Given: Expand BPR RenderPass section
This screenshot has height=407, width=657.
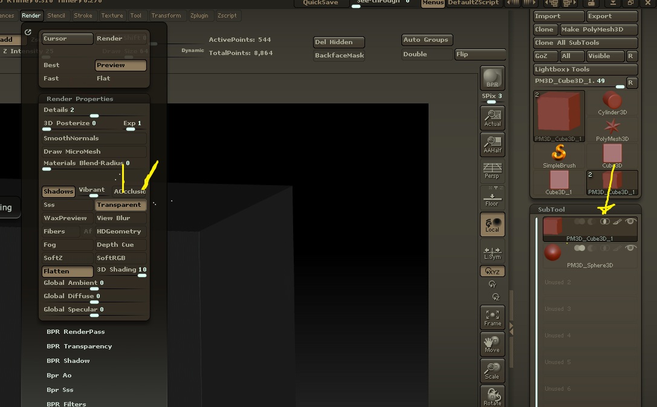Looking at the screenshot, I should [x=76, y=331].
